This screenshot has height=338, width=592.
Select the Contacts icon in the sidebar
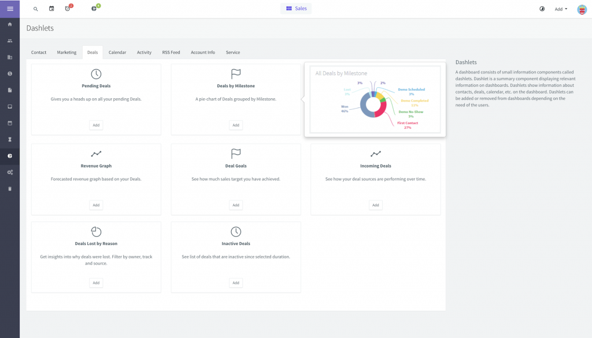pyautogui.click(x=9, y=41)
